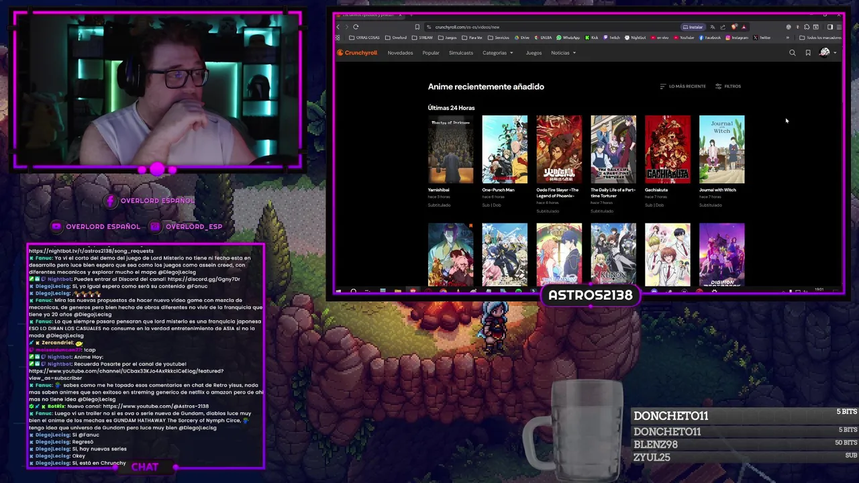Screen dimensions: 859x483
Task: Toggle the browser sidebar panel icon
Action: (830, 27)
